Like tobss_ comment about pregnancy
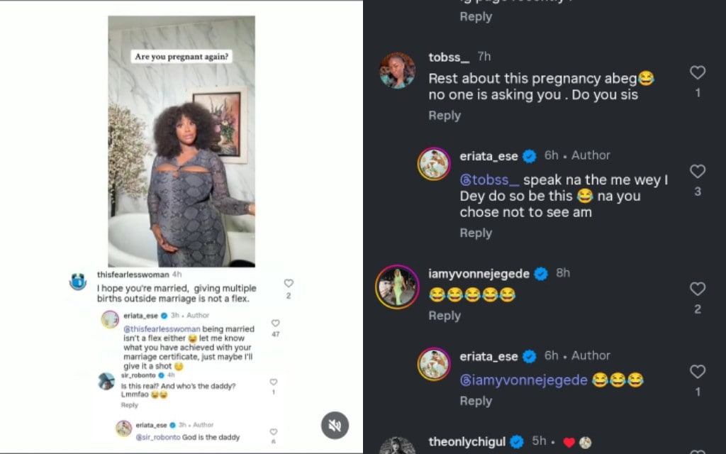This screenshot has height=454, width=726. point(698,72)
